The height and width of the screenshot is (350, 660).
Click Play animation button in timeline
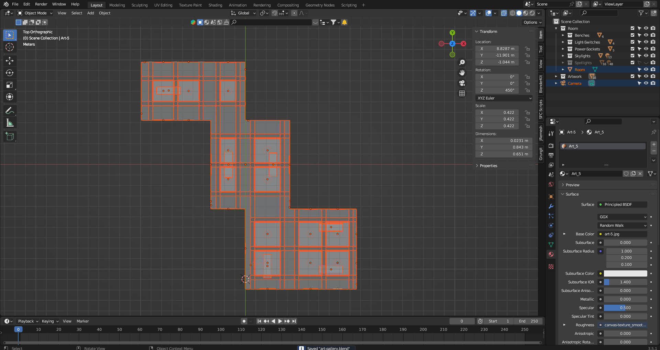click(280, 321)
